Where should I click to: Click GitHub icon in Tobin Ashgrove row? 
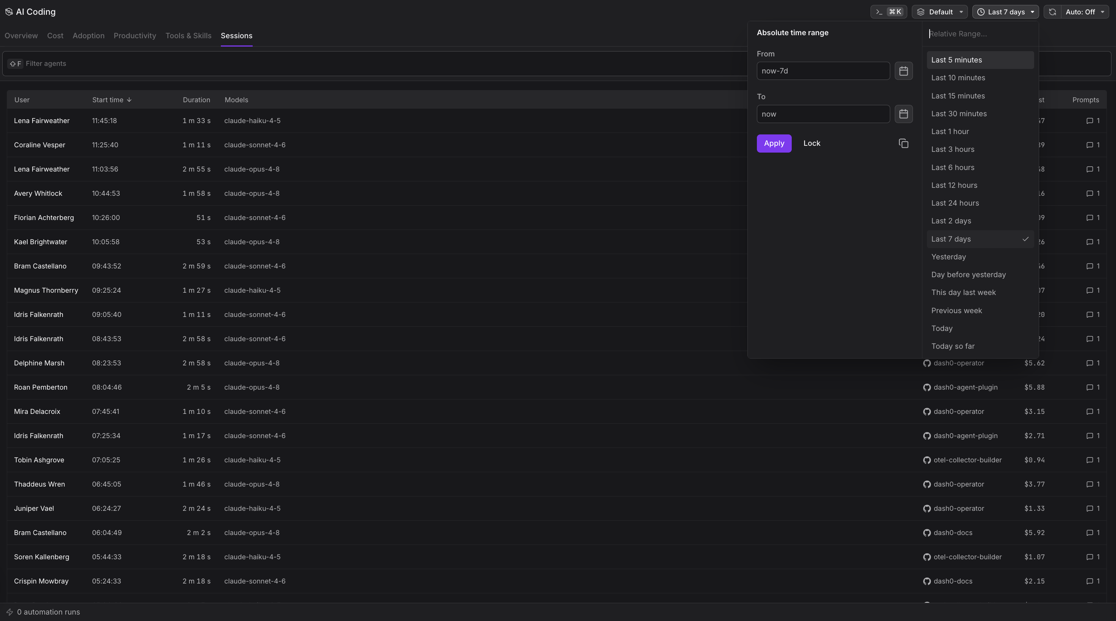click(x=927, y=460)
